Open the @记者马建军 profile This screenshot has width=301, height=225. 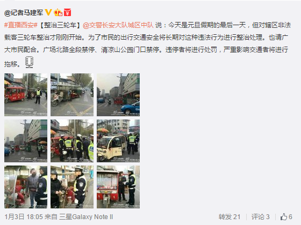point(24,13)
